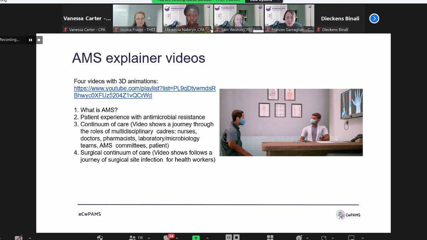427x240 pixels.
Task: Select Vanessa Carter's participant tile
Action: (87, 18)
